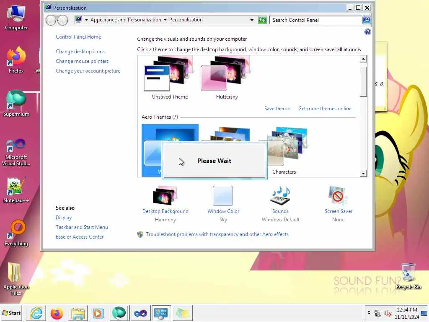Open the Firefox desktop shortcut

point(16,60)
